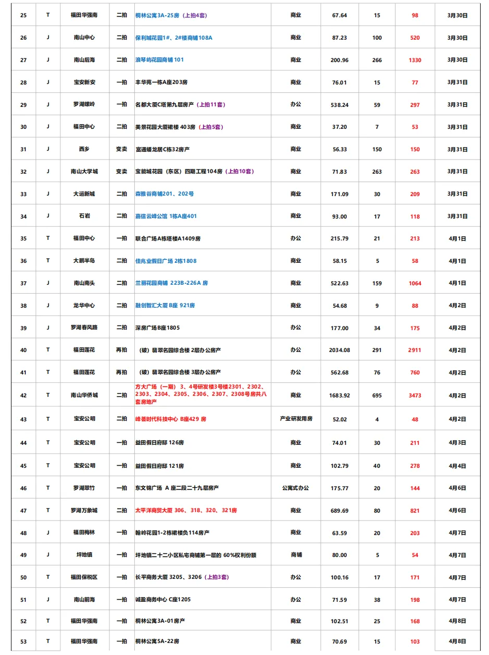
Task: Select the red 峰荟时代科技中心 B座429 房 entry
Action: 171,419
